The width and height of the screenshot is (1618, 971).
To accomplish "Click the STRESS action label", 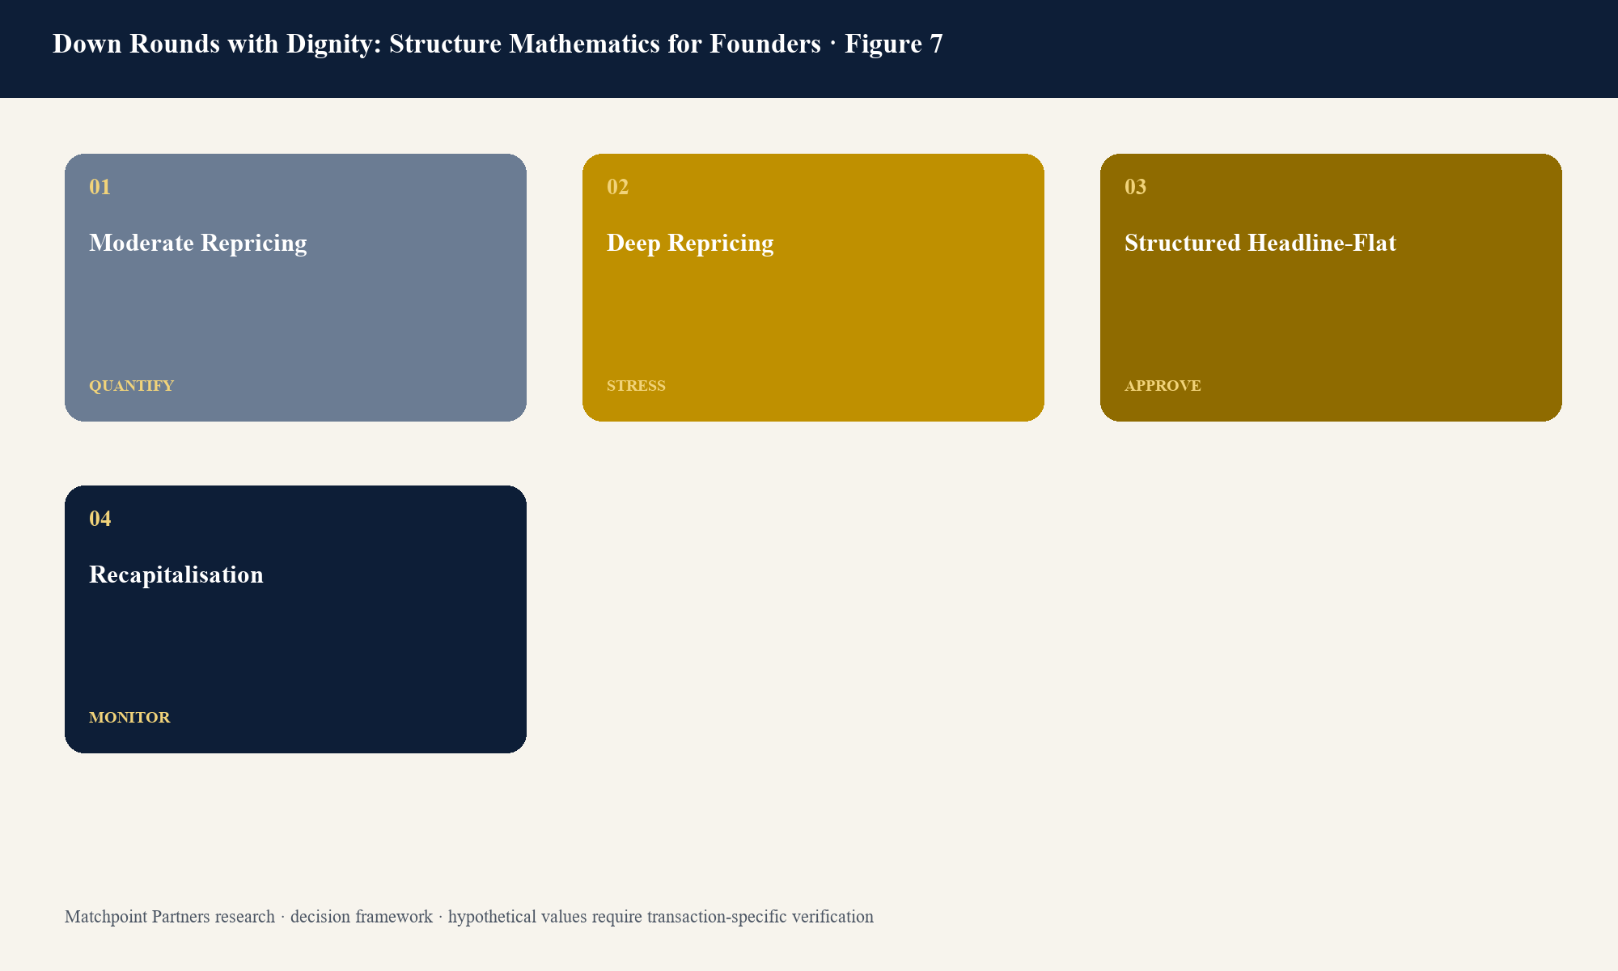I will click(x=637, y=386).
